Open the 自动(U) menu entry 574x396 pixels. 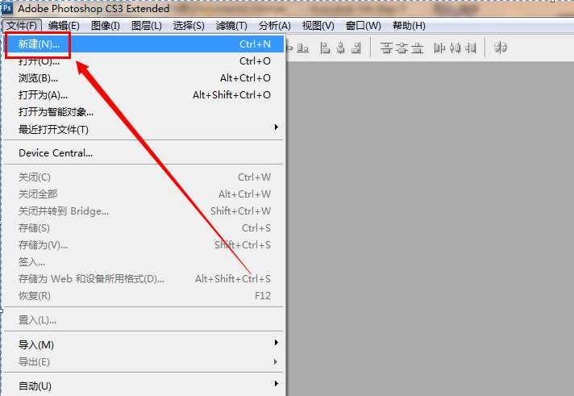click(144, 386)
